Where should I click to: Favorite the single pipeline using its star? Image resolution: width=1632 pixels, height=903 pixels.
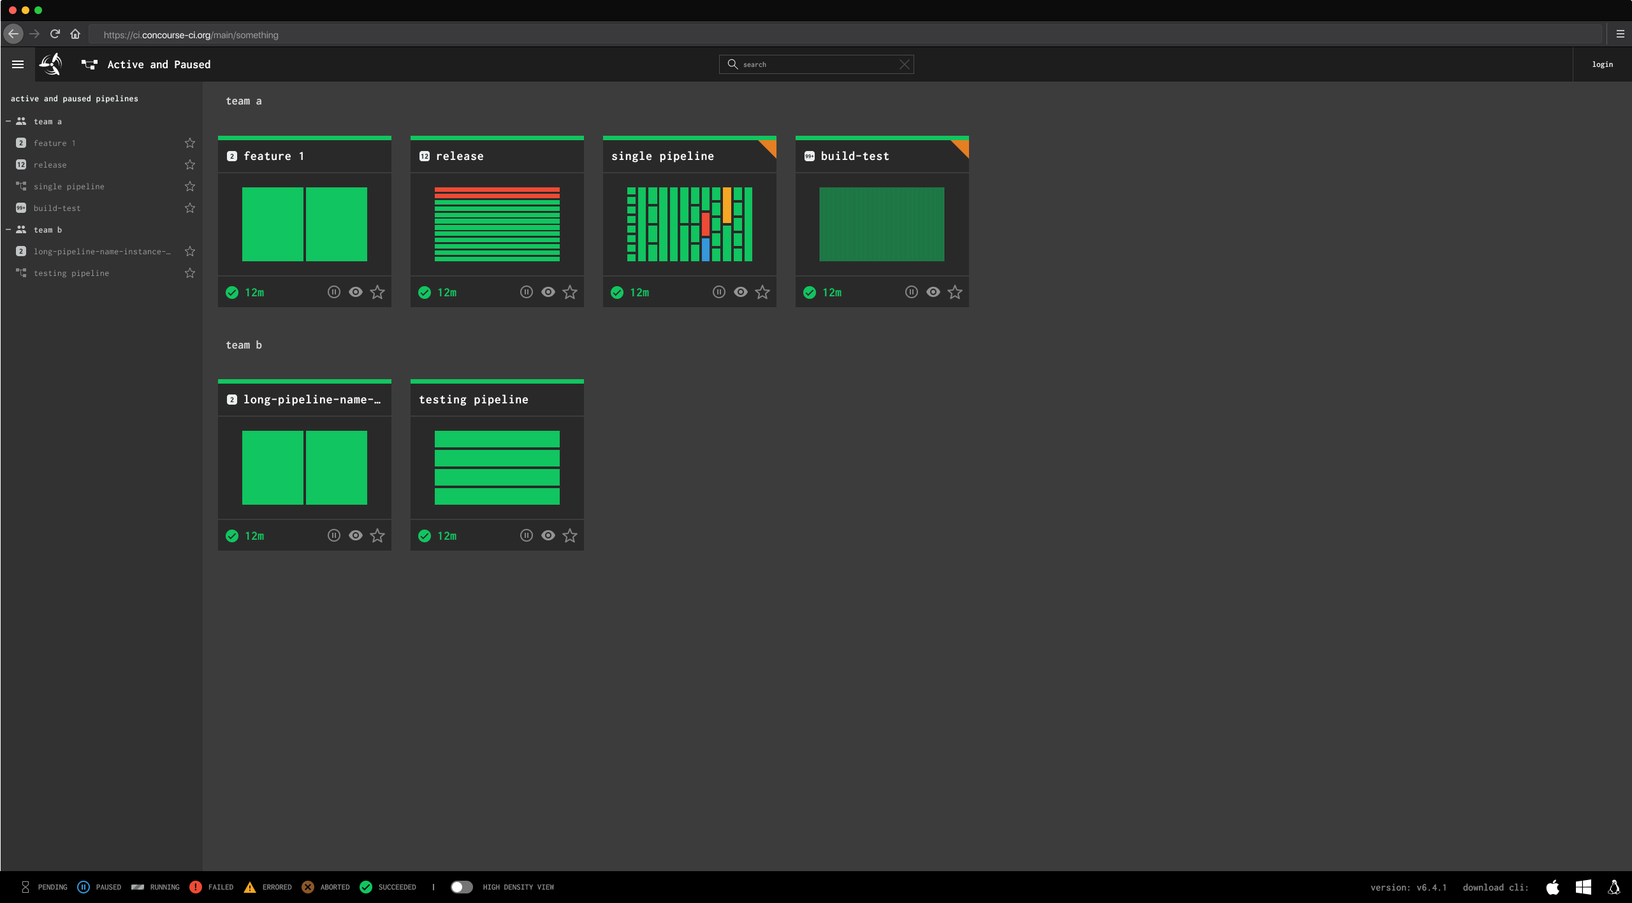pyautogui.click(x=762, y=292)
